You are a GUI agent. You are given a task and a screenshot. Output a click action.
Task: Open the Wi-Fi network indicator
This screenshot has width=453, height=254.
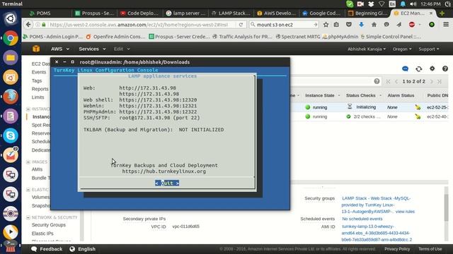[x=382, y=4]
